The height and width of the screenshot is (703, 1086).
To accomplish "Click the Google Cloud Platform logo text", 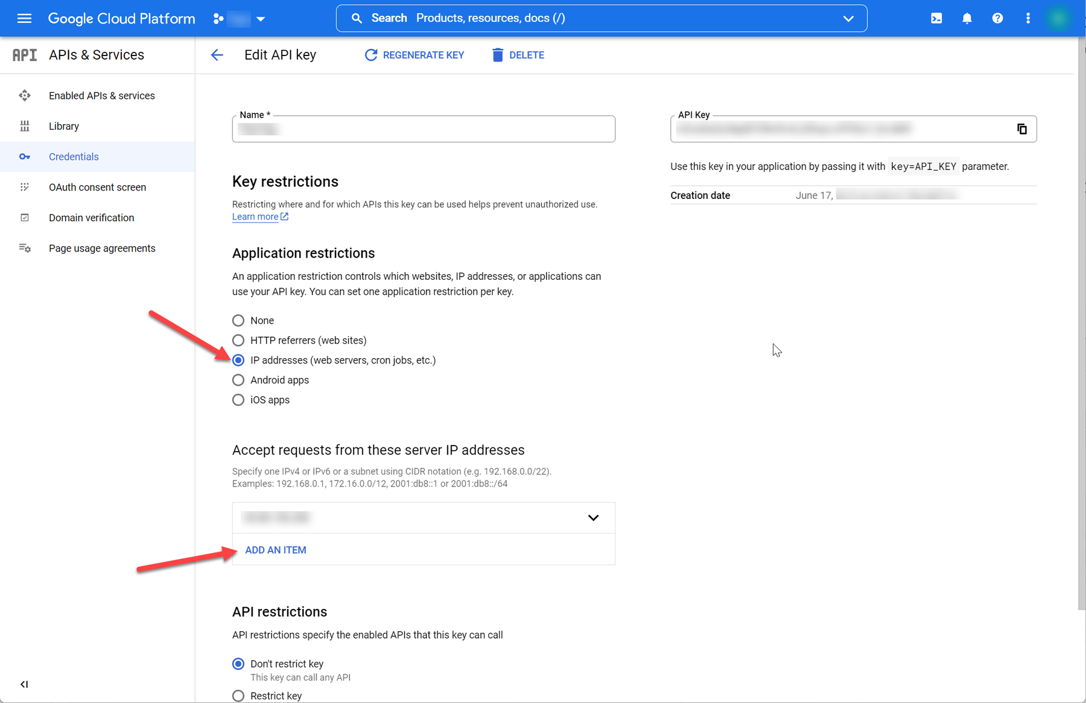I will [x=122, y=19].
